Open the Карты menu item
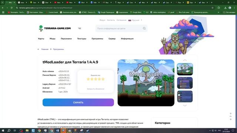 pos(41,38)
